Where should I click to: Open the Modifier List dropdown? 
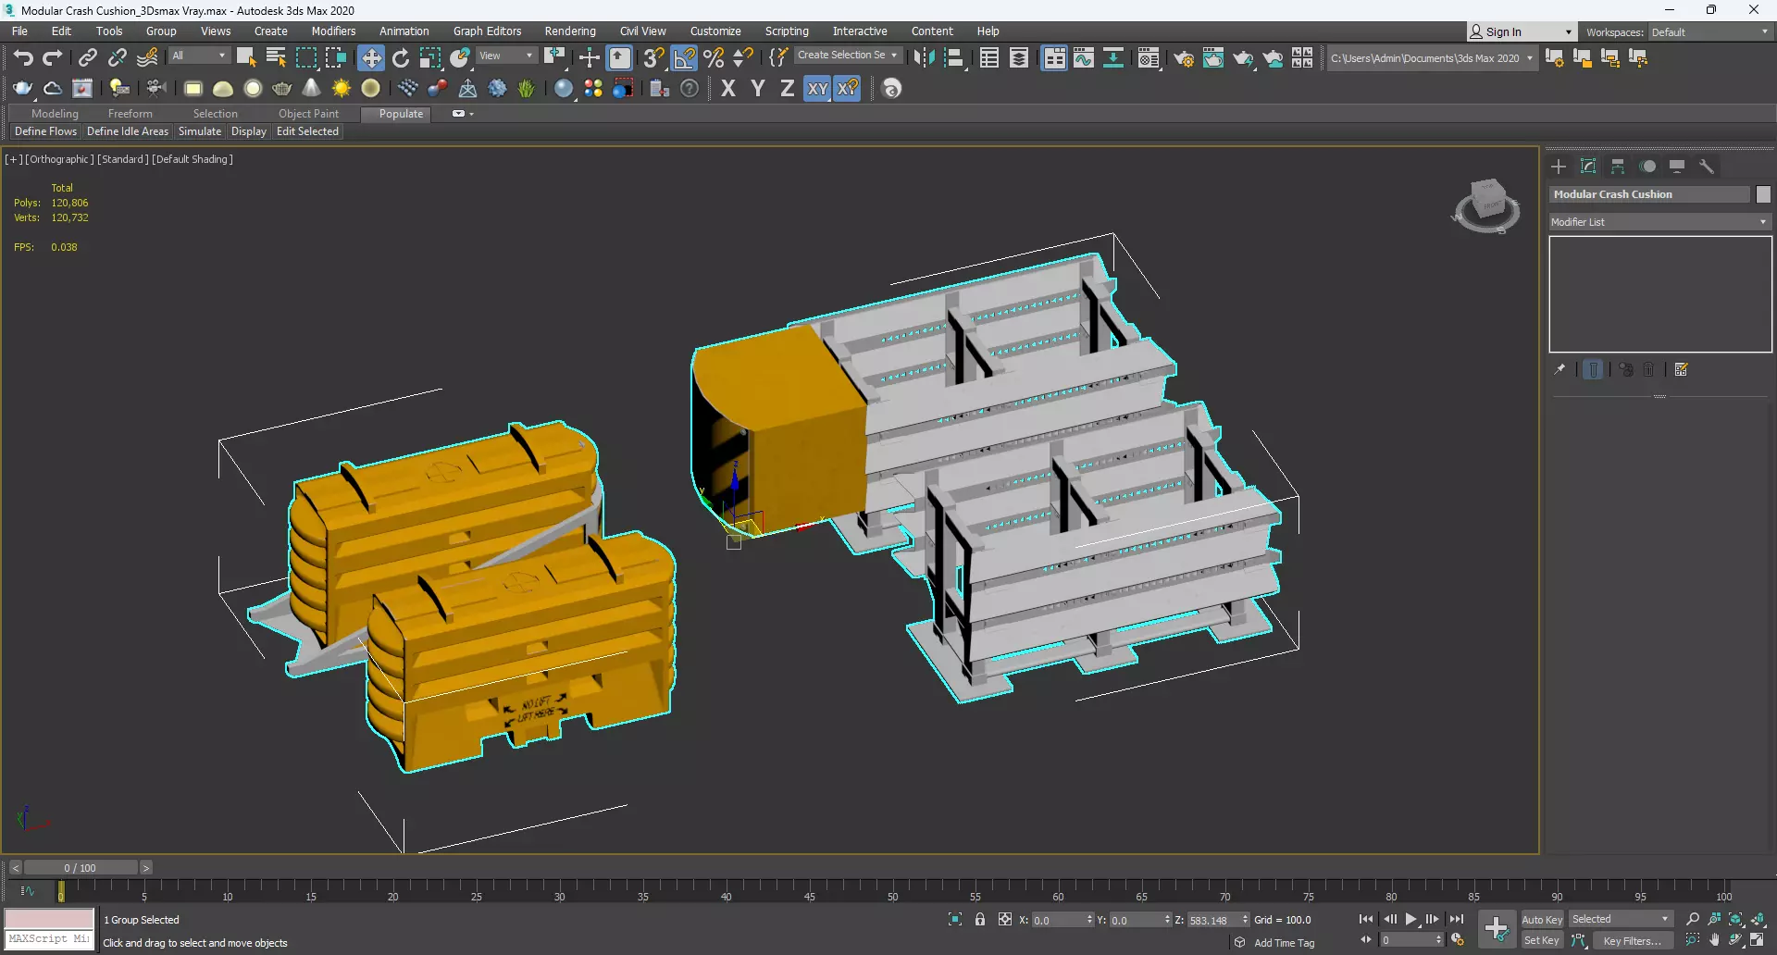(x=1660, y=222)
